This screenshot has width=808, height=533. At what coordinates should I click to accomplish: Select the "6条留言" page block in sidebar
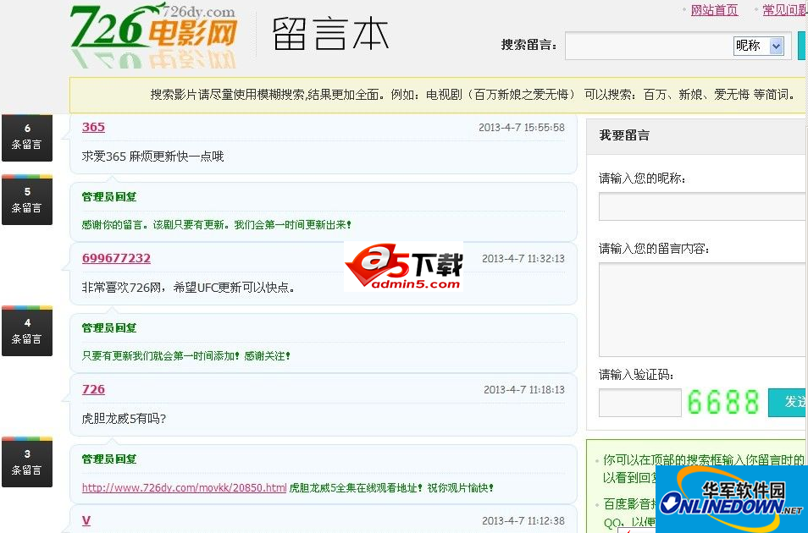click(x=26, y=138)
